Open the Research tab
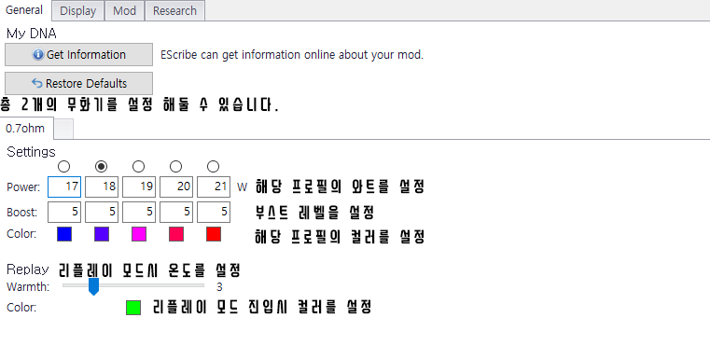Viewport: 710px width, 359px height. pyautogui.click(x=174, y=11)
